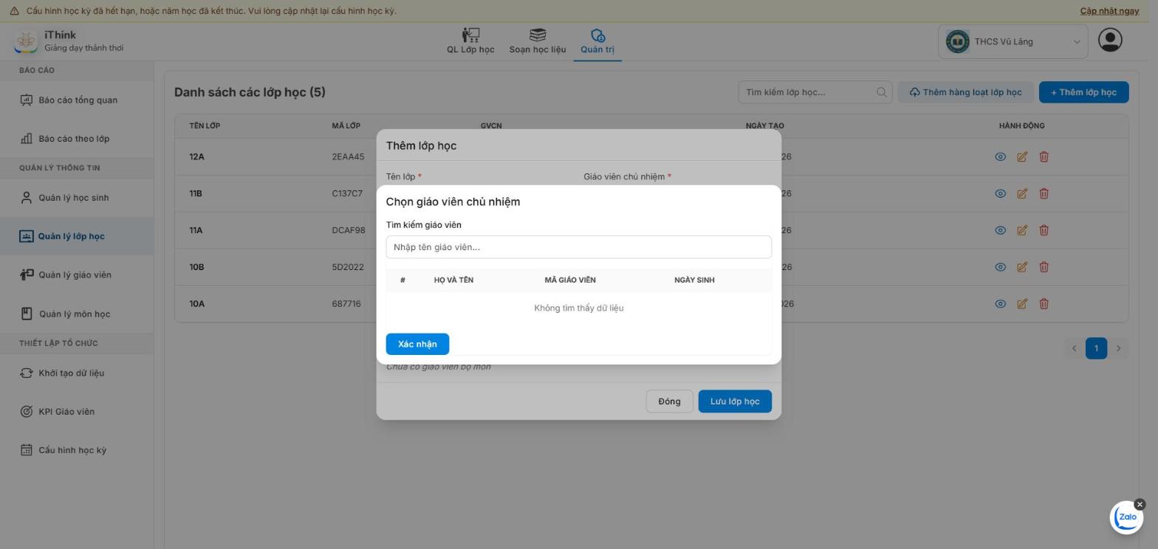The height and width of the screenshot is (549, 1158).
Task: Delete class 11B with the trash icon
Action: click(x=1044, y=193)
